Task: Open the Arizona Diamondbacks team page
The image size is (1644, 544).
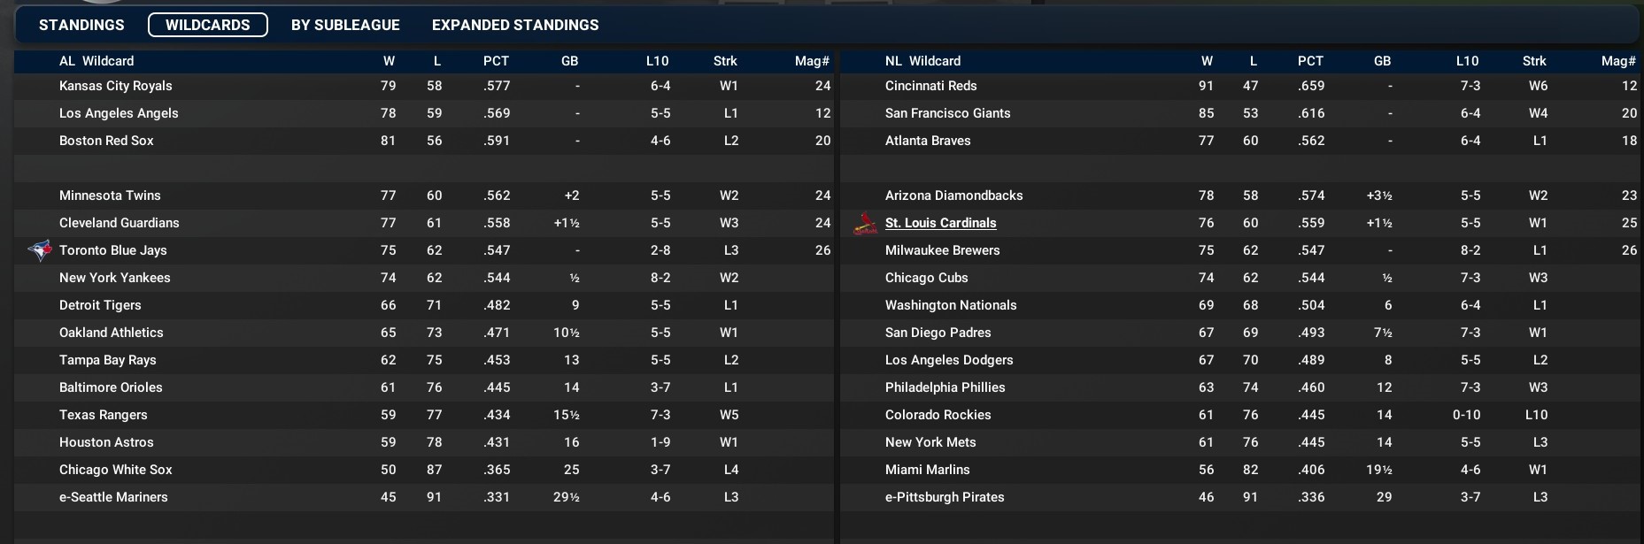Action: [953, 195]
